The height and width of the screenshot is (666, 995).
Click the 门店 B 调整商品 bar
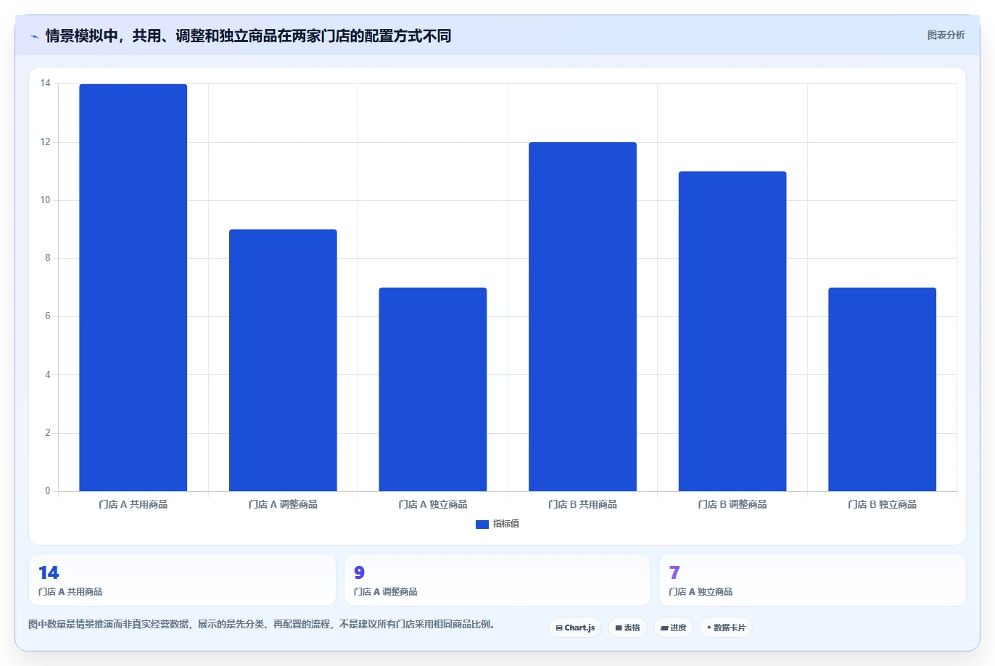point(732,332)
